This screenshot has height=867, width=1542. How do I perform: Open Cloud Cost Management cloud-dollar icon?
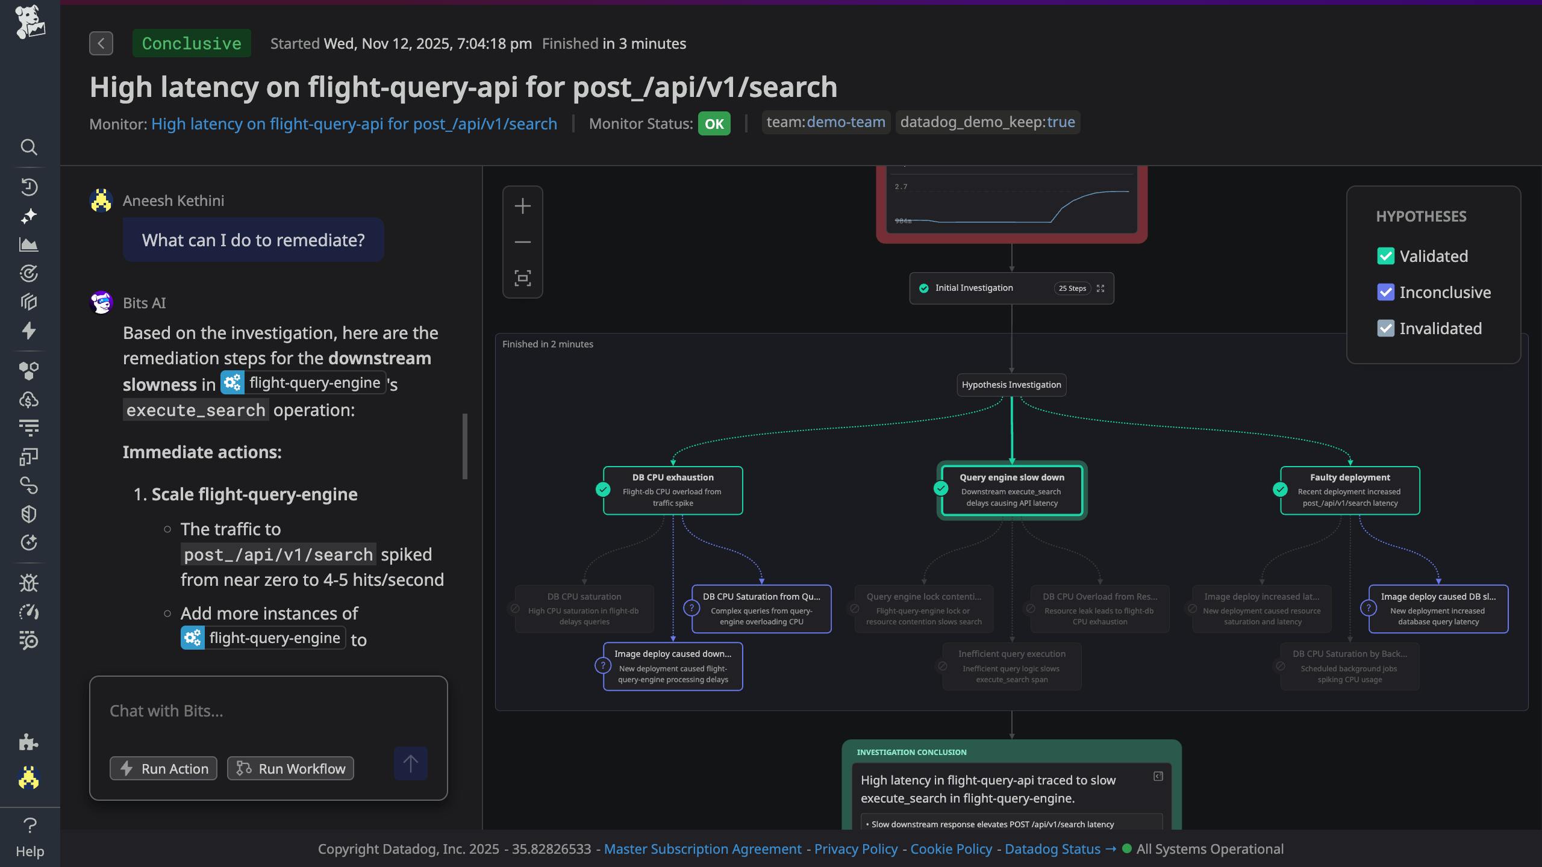[29, 399]
